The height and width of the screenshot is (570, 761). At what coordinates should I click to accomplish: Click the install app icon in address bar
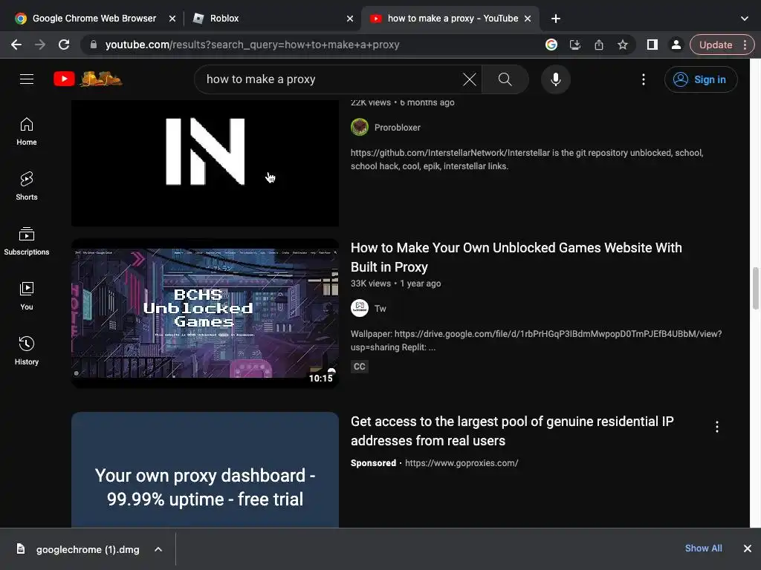pyautogui.click(x=574, y=45)
